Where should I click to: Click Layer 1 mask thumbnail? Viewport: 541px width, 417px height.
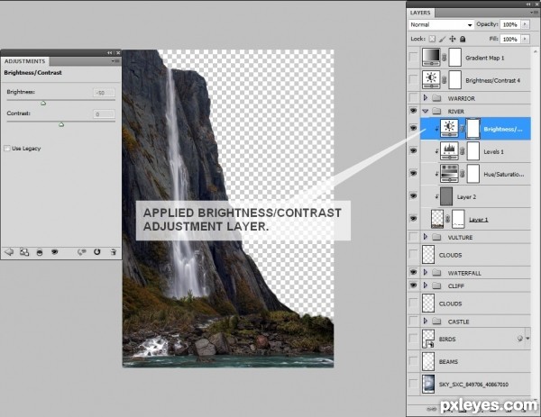point(458,219)
